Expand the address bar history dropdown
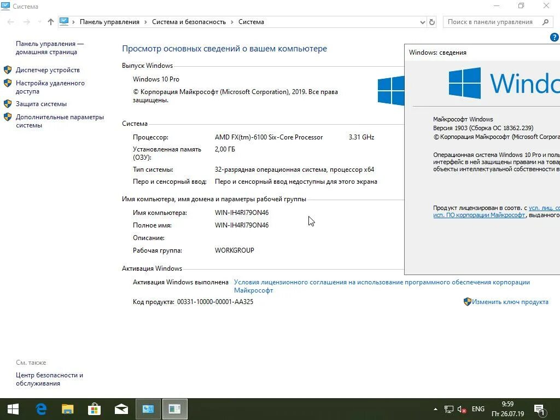 (423, 22)
